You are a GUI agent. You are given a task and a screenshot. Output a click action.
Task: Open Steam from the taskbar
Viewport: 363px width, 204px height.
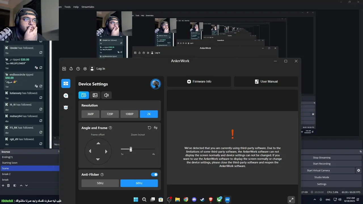tap(202, 199)
